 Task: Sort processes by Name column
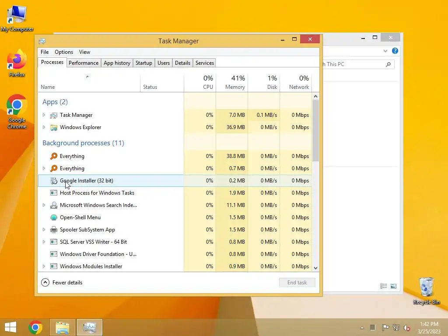point(89,83)
